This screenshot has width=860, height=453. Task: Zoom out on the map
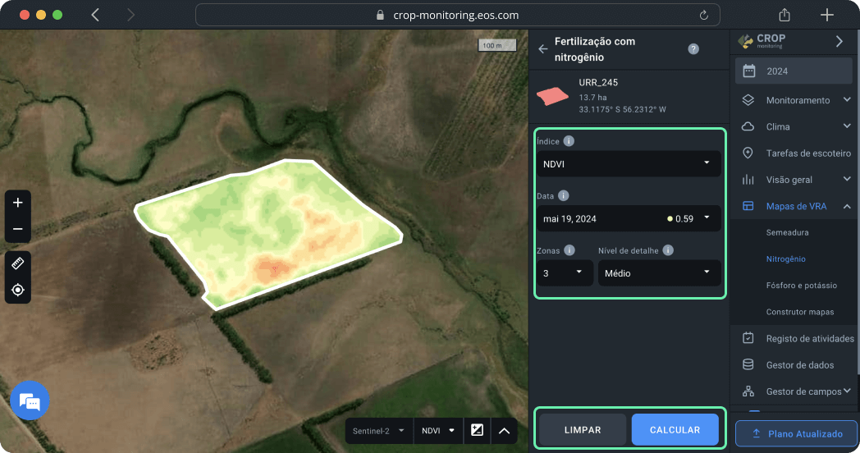click(18, 230)
